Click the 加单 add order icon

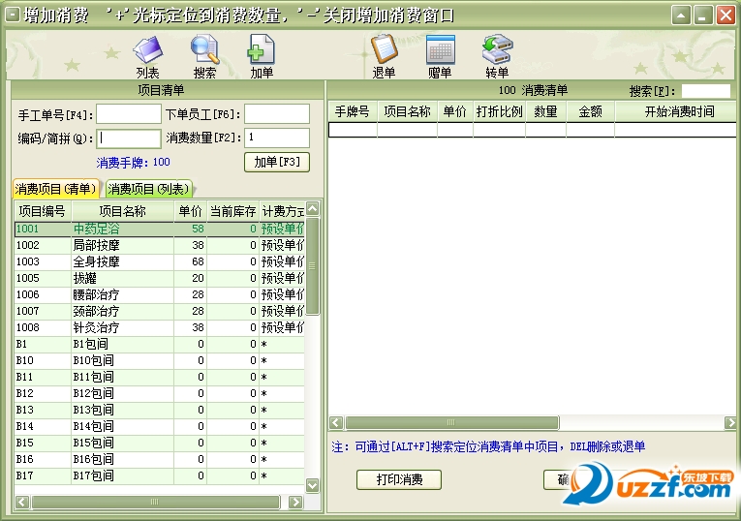point(262,56)
